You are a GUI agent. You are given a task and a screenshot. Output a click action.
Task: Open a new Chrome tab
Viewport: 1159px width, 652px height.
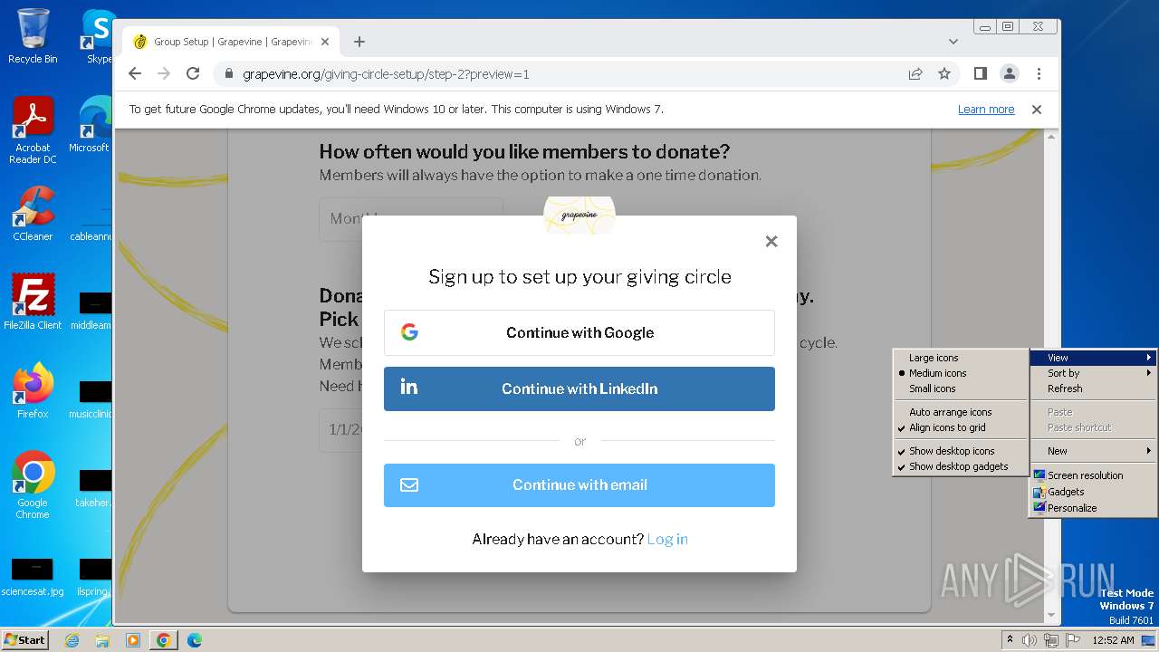click(x=359, y=42)
